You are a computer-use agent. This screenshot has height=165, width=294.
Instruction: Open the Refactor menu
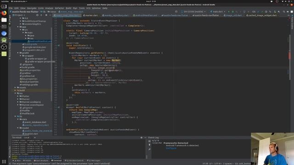(59, 8)
